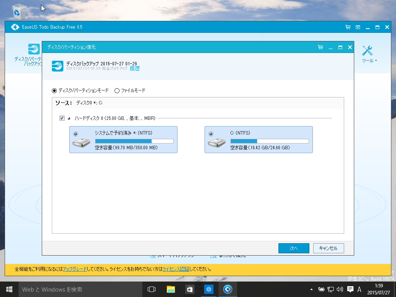
Task: Click the 次へ button
Action: click(294, 248)
